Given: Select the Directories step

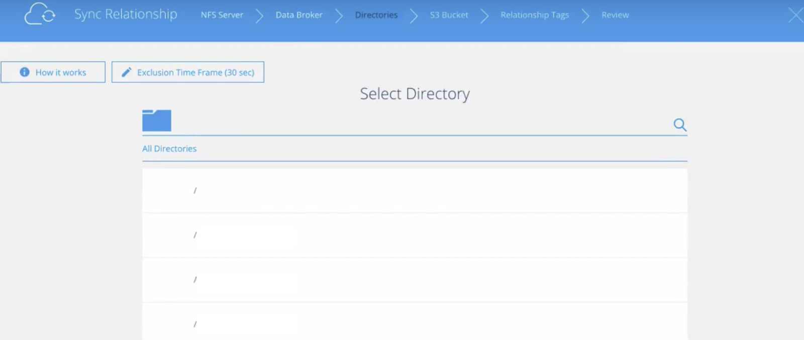Looking at the screenshot, I should (x=376, y=15).
